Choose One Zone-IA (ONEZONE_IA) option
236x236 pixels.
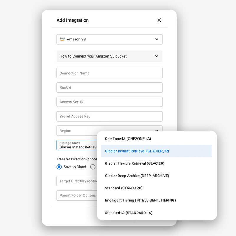(128, 139)
